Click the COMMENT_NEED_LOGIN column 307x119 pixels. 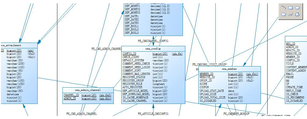(136, 67)
